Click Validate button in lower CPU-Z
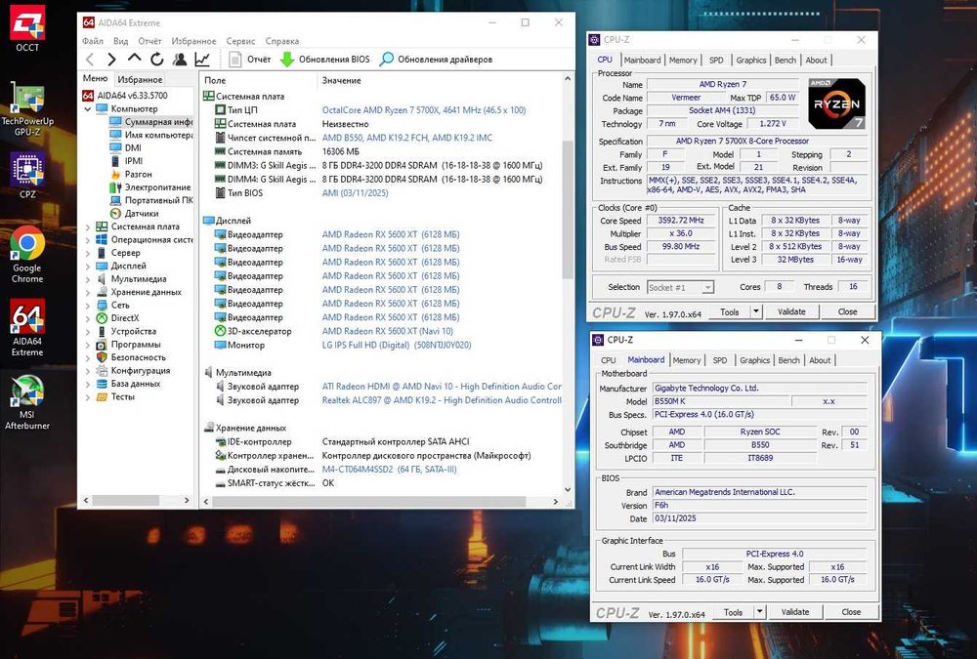 coord(795,612)
